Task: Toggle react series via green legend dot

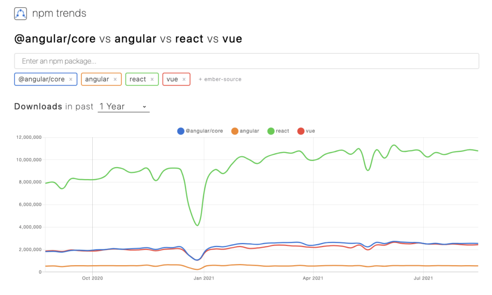Action: [x=271, y=131]
